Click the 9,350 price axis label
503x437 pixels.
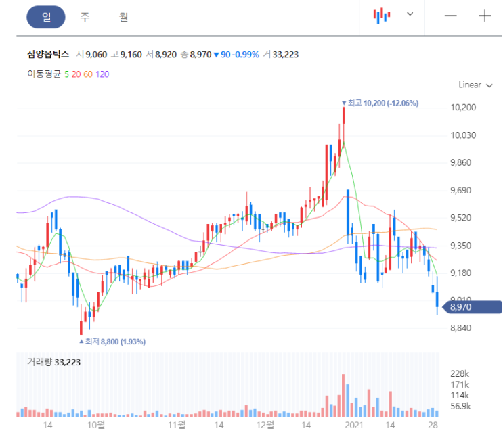460,246
